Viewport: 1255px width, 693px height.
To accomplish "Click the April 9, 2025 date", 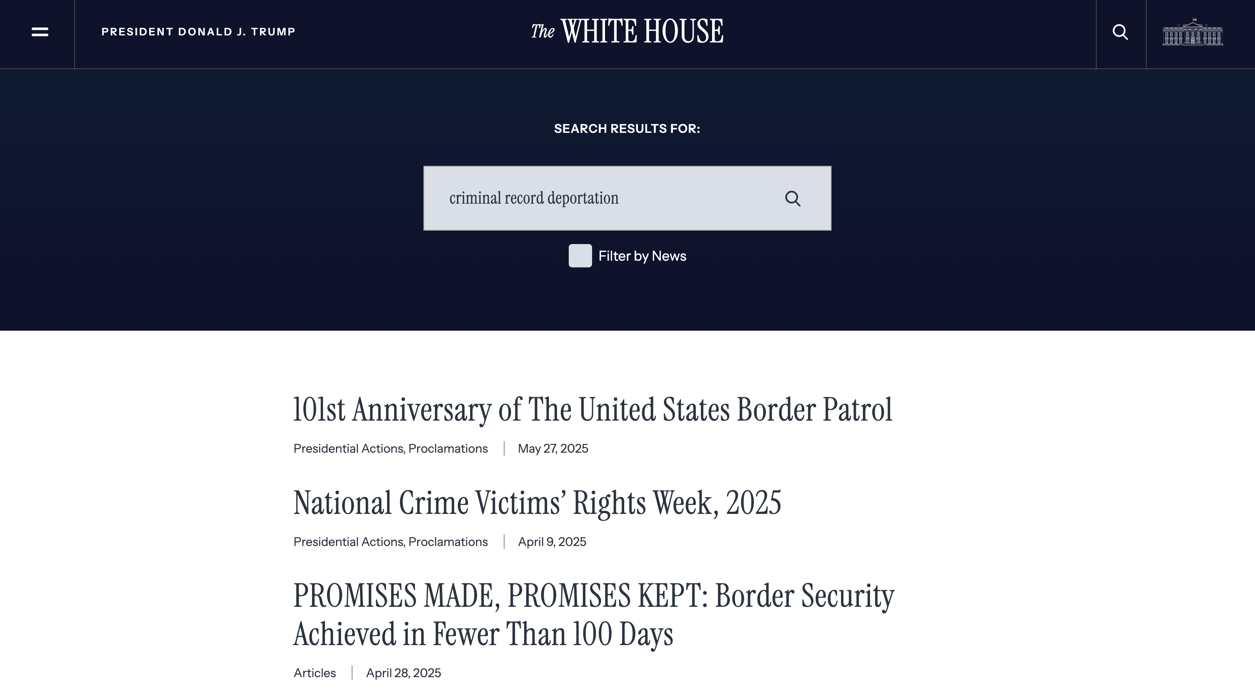I will 552,542.
